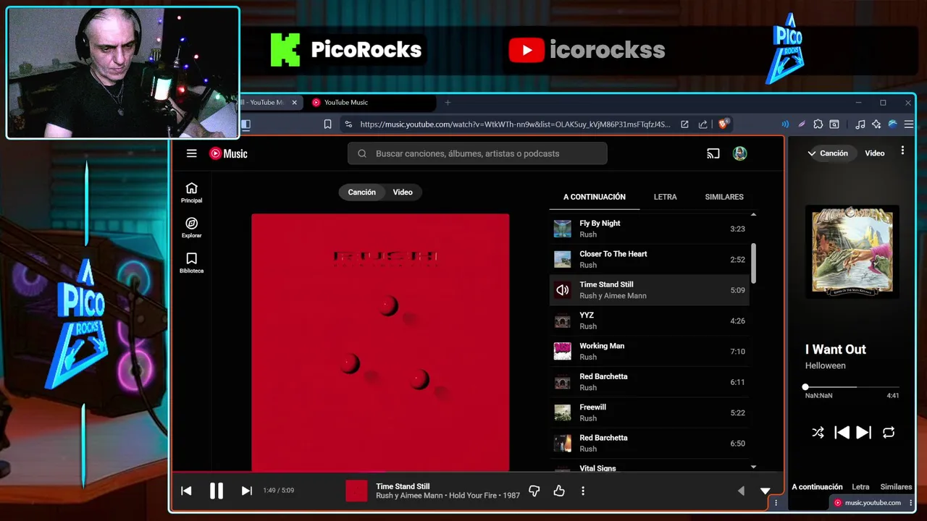Open the Explorar section in sidebar
The image size is (927, 521).
(x=191, y=227)
